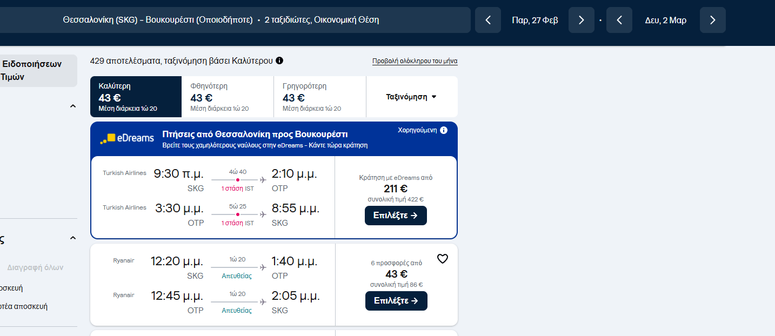Click previous day arrow for departure date
775x336 pixels.
[x=488, y=21]
